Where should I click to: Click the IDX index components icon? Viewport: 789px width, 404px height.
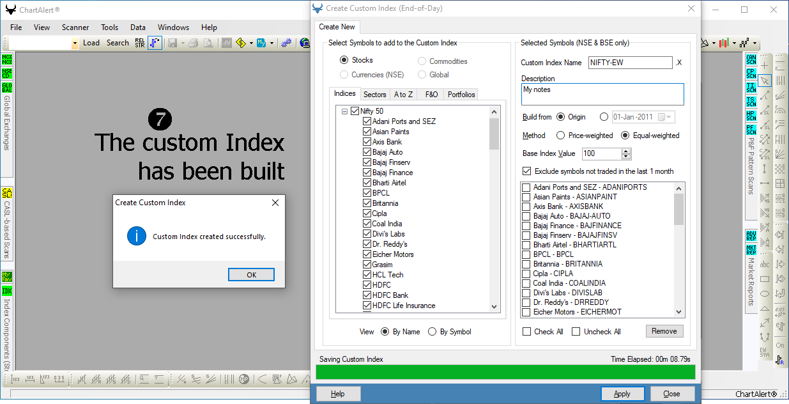[x=7, y=291]
